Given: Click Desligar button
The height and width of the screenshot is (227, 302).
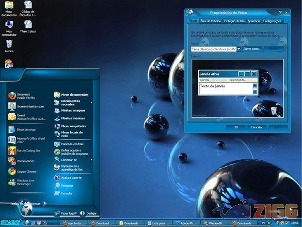Looking at the screenshot, I should tap(89, 214).
